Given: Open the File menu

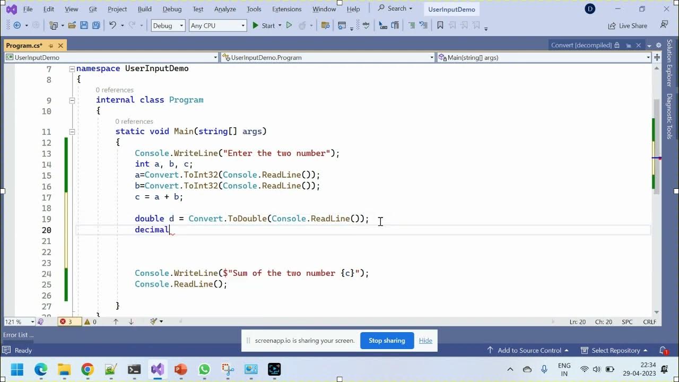Looking at the screenshot, I should pos(28,9).
